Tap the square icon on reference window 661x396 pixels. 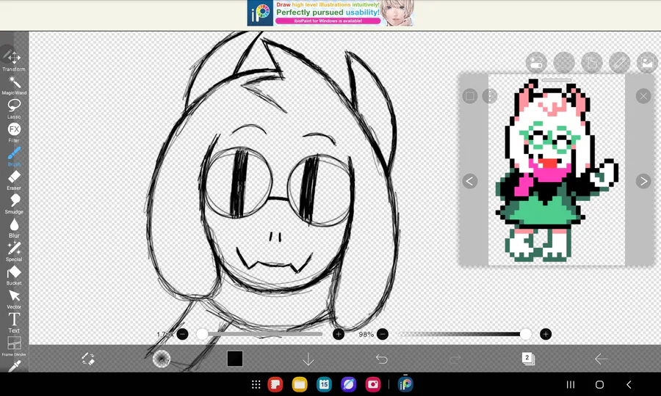click(x=469, y=96)
